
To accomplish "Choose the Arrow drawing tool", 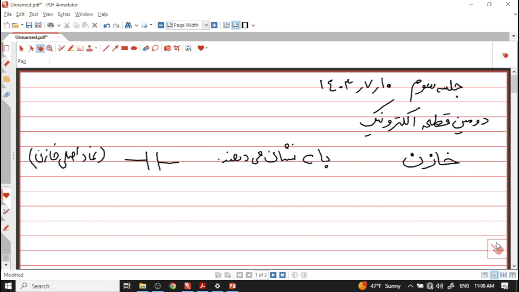I will 115,48.
